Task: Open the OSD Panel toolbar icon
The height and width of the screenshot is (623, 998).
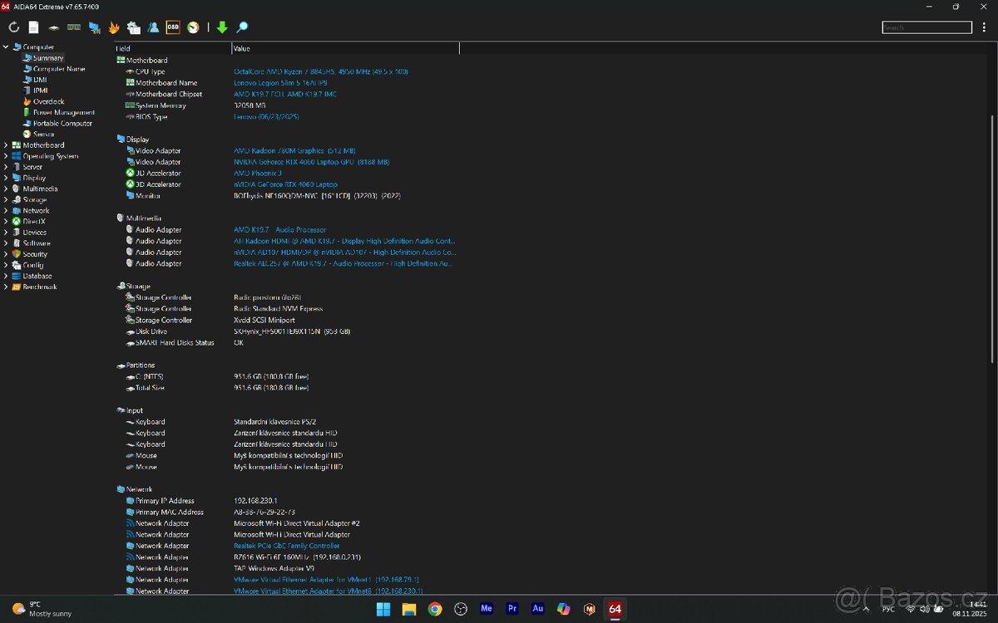Action: [173, 27]
